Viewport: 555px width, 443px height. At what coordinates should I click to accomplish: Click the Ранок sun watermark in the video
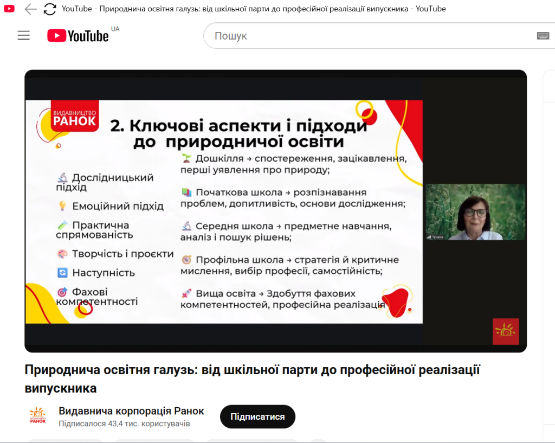click(505, 331)
